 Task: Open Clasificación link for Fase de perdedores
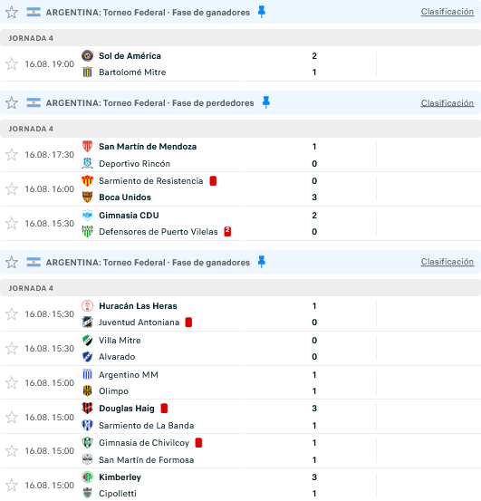(447, 103)
